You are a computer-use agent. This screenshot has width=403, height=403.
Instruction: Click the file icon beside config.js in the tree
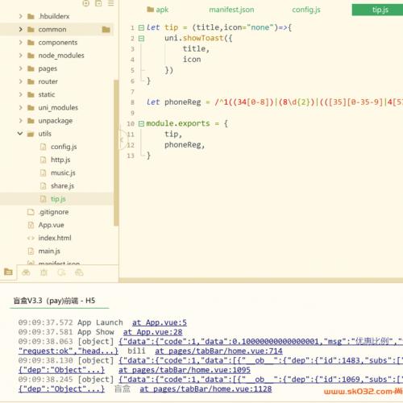coord(43,147)
